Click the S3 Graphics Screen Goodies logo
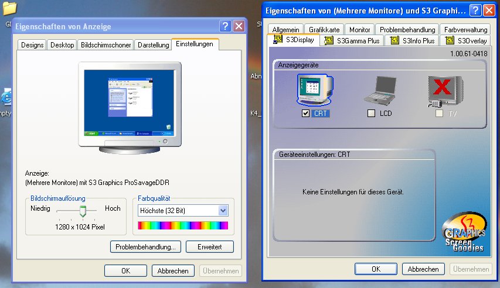Viewport: 500px width, 288px height. tap(464, 234)
